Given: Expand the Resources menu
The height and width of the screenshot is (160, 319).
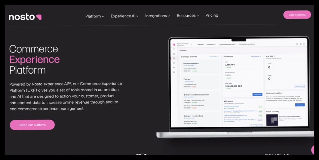Looking at the screenshot, I should [x=188, y=16].
